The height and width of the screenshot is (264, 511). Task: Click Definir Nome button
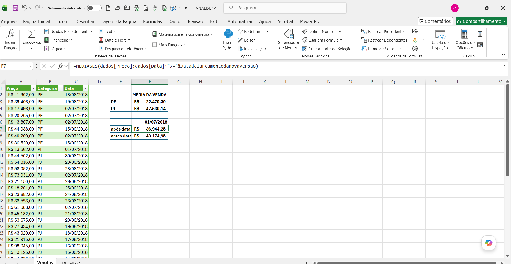(x=318, y=32)
